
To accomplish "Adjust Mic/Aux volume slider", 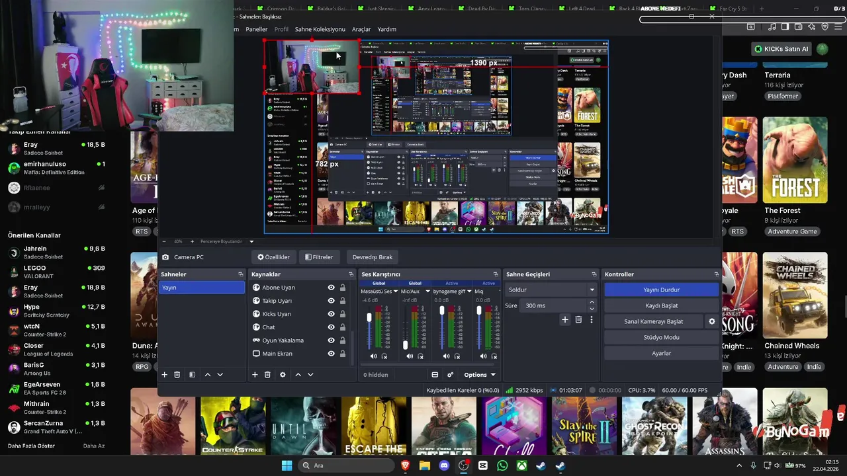I will point(406,344).
